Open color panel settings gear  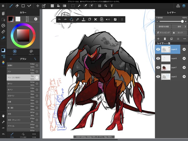(x=36, y=19)
